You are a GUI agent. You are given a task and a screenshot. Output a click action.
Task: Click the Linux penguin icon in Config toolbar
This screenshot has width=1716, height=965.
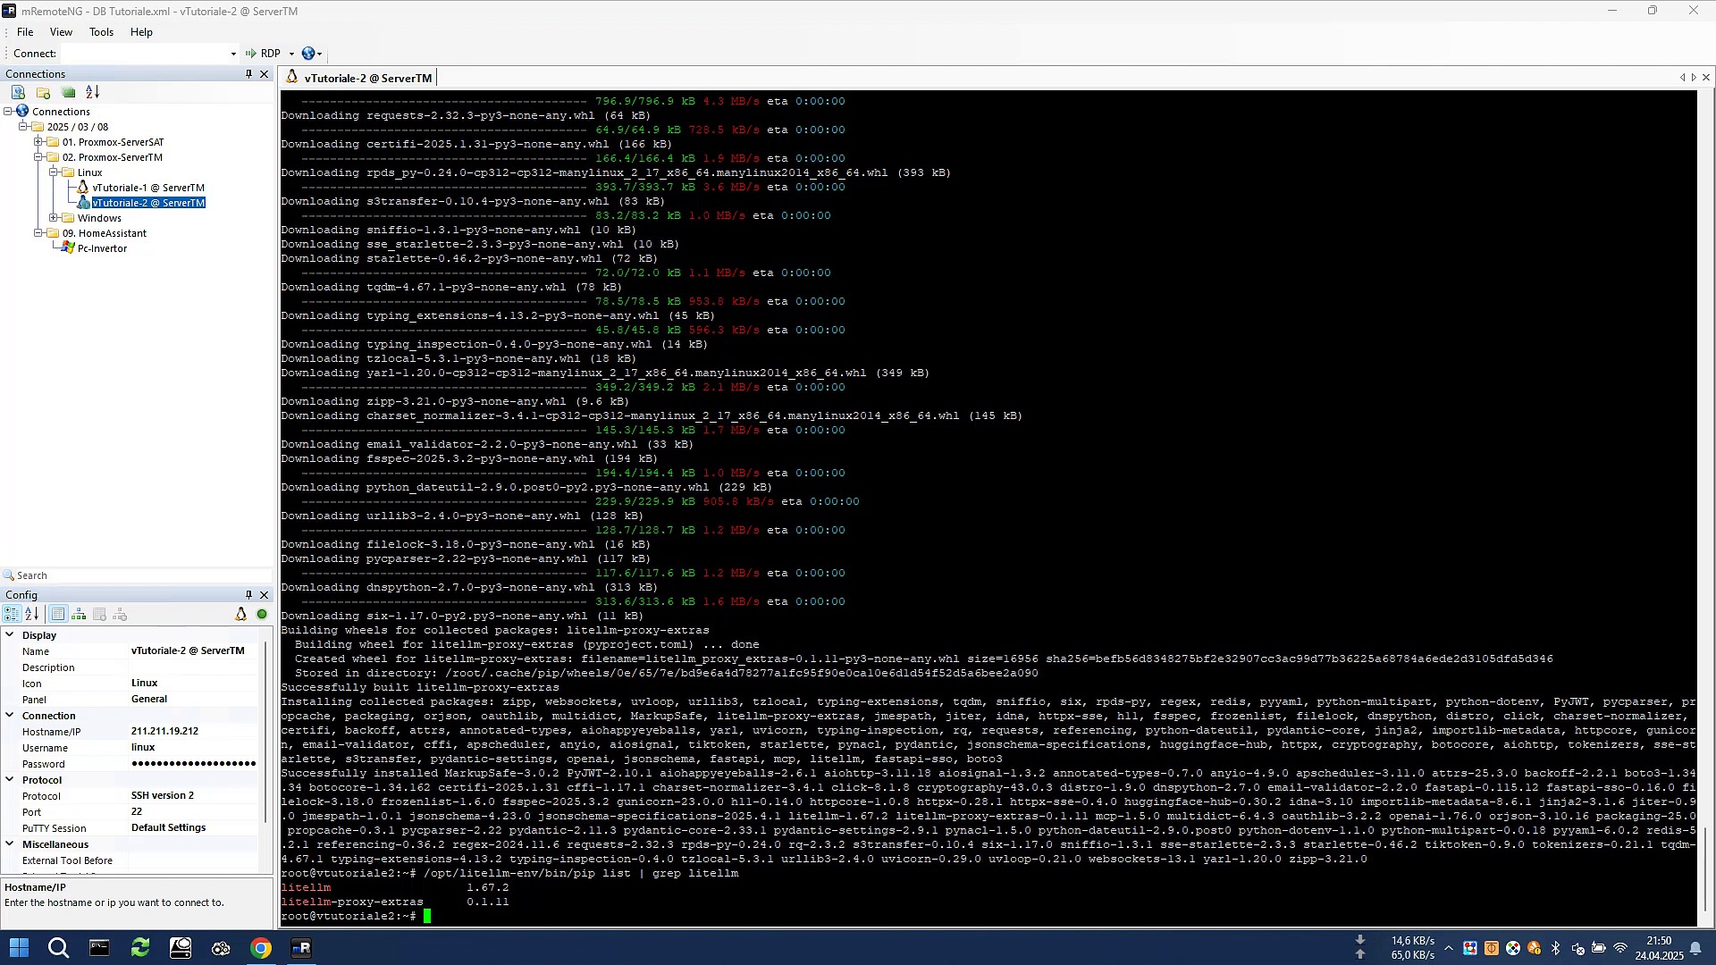[x=240, y=615]
